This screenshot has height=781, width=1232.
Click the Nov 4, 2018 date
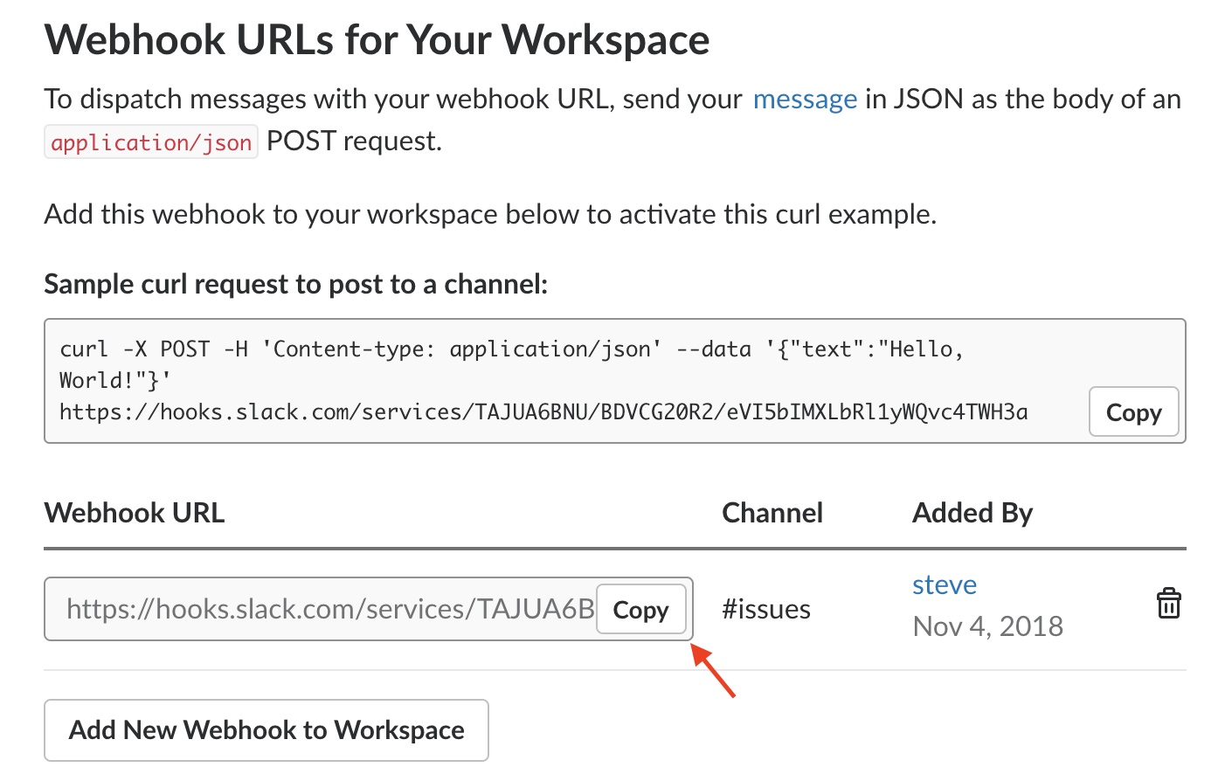point(987,626)
